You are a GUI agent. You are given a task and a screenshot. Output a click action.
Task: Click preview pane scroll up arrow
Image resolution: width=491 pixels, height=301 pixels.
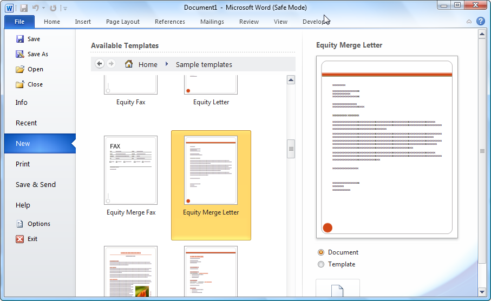[482, 34]
